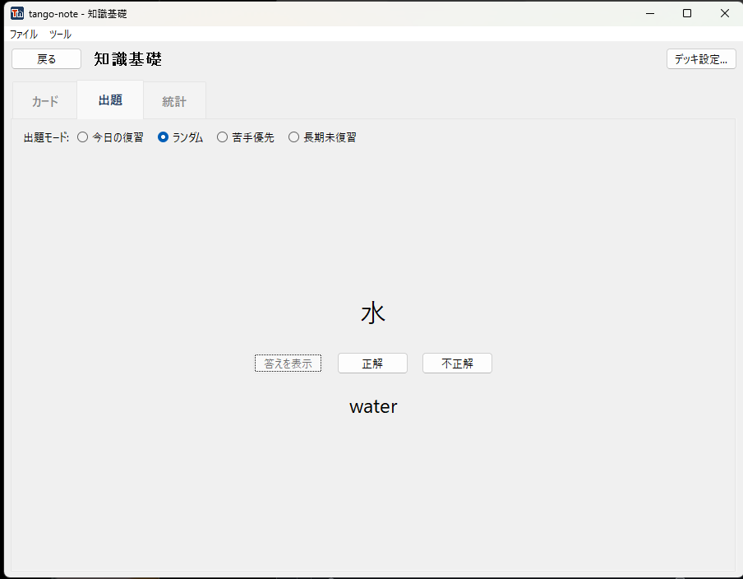Screen dimensions: 743x579
Task: Select the 今日の復習 quiz mode
Action: [x=110, y=137]
